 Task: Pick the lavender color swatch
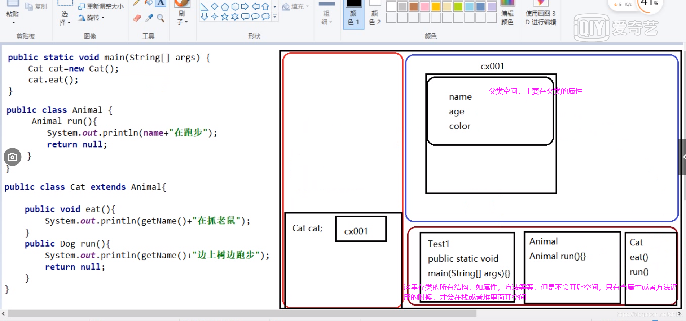[492, 6]
